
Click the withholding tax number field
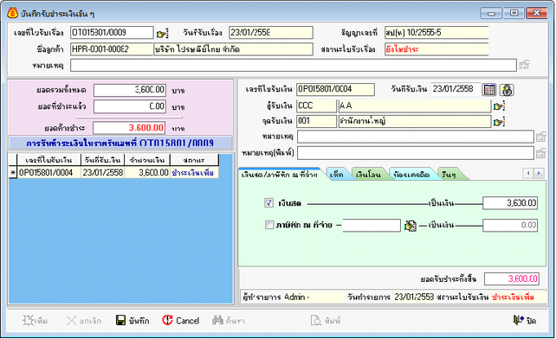[372, 225]
